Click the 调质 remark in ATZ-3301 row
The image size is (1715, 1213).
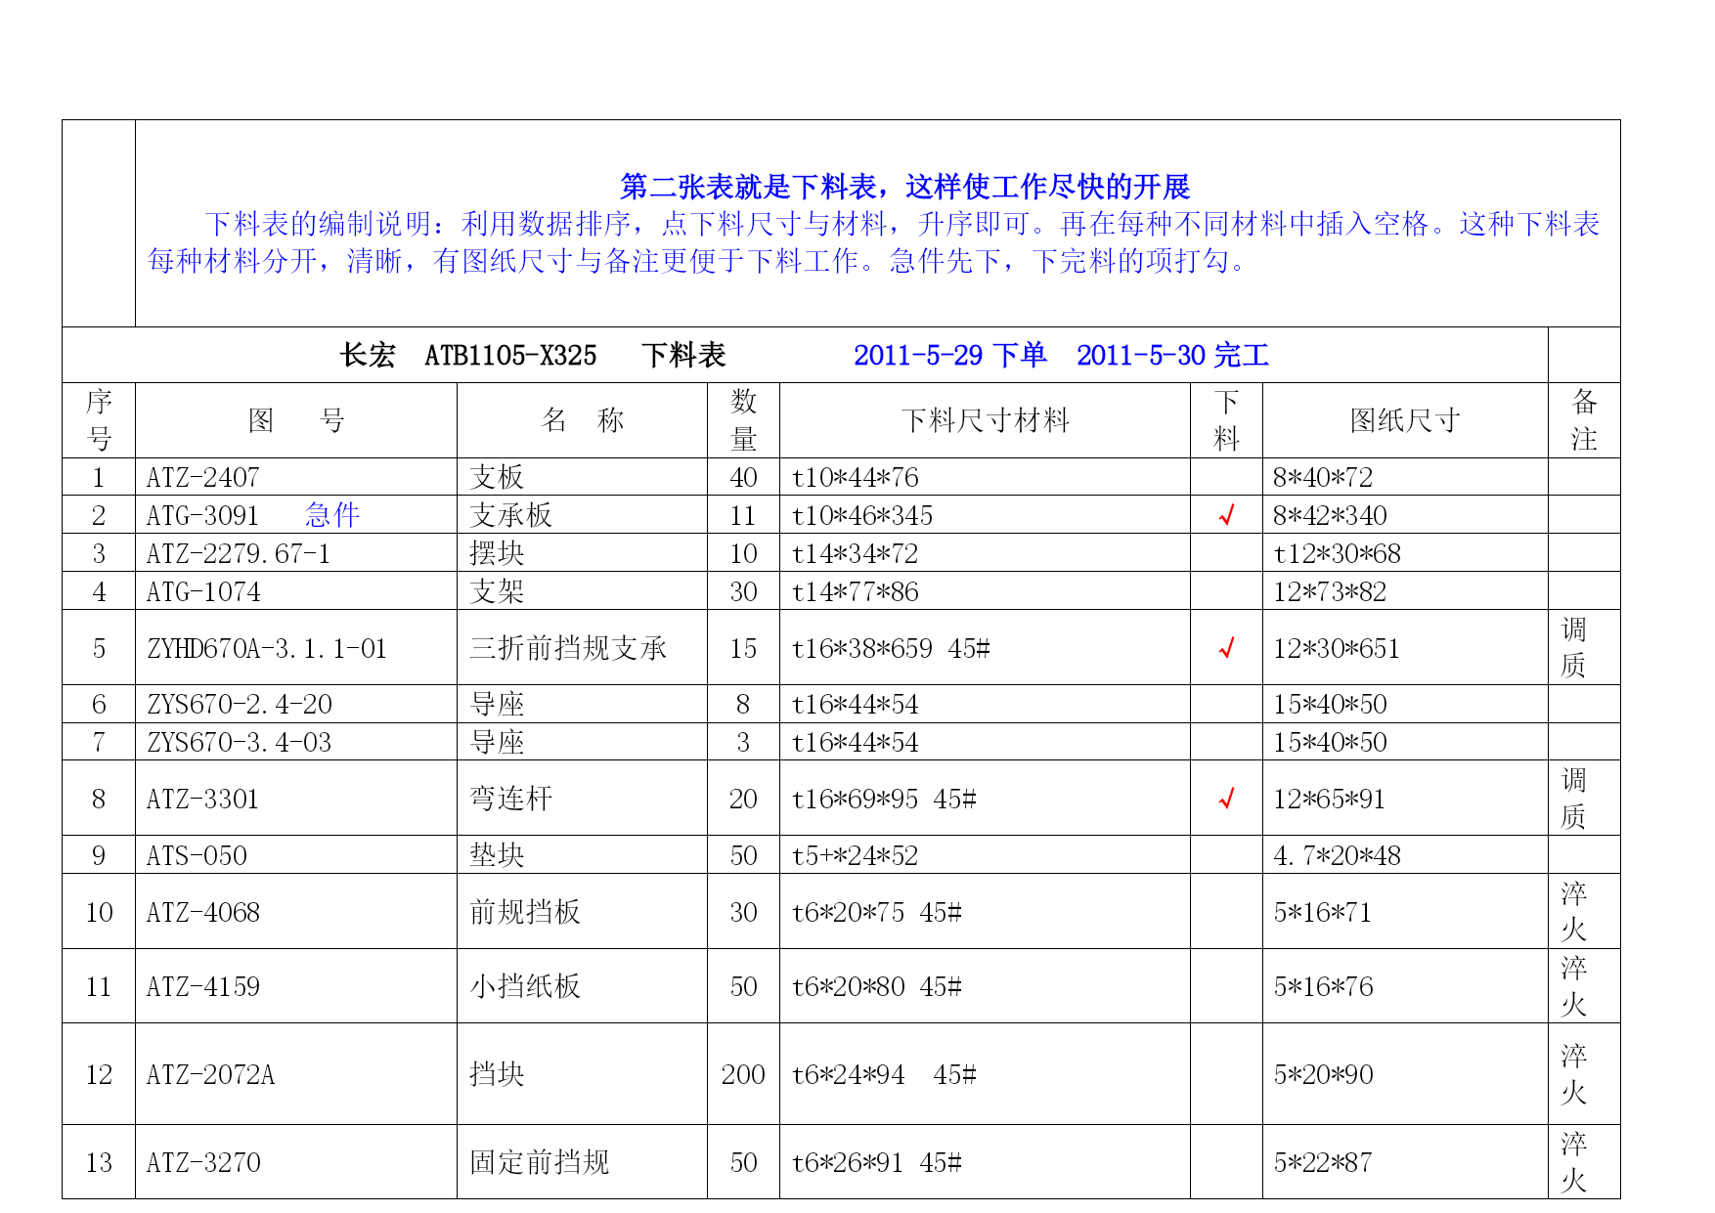(1573, 799)
